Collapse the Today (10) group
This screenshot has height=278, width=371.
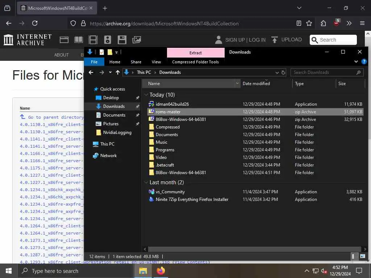(x=146, y=95)
